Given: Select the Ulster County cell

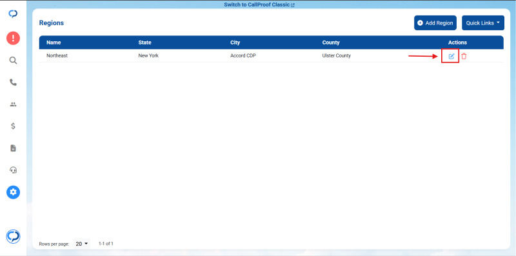Looking at the screenshot, I should 336,55.
